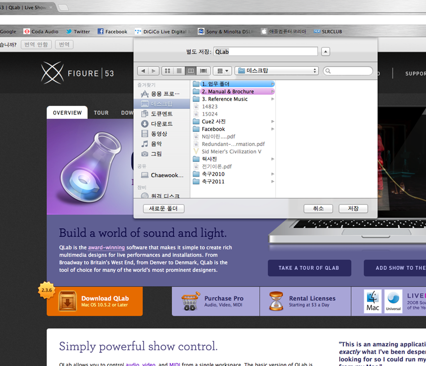426x366 pixels.
Task: Select Cover Flow view in the dialog
Action: pos(203,71)
